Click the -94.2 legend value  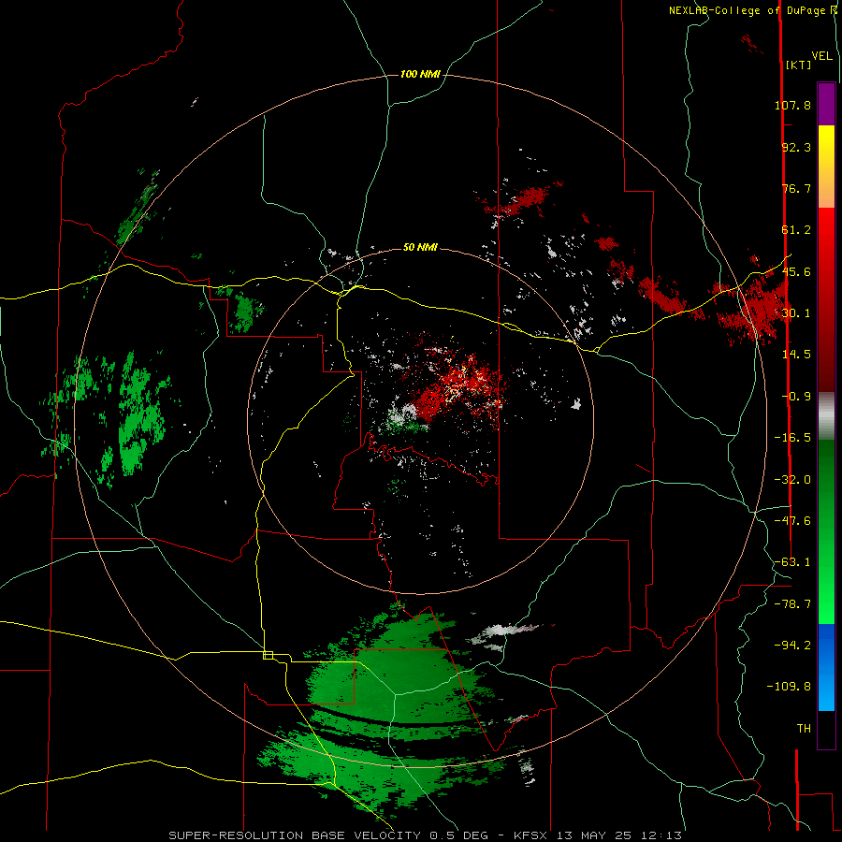pos(792,645)
